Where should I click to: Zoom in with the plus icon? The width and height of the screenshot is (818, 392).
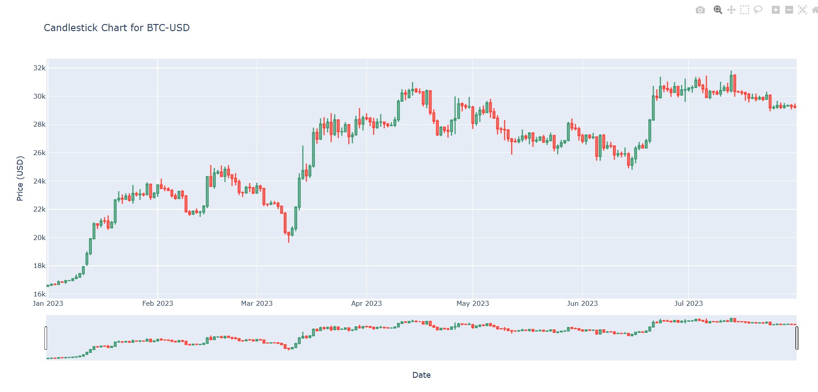[776, 10]
